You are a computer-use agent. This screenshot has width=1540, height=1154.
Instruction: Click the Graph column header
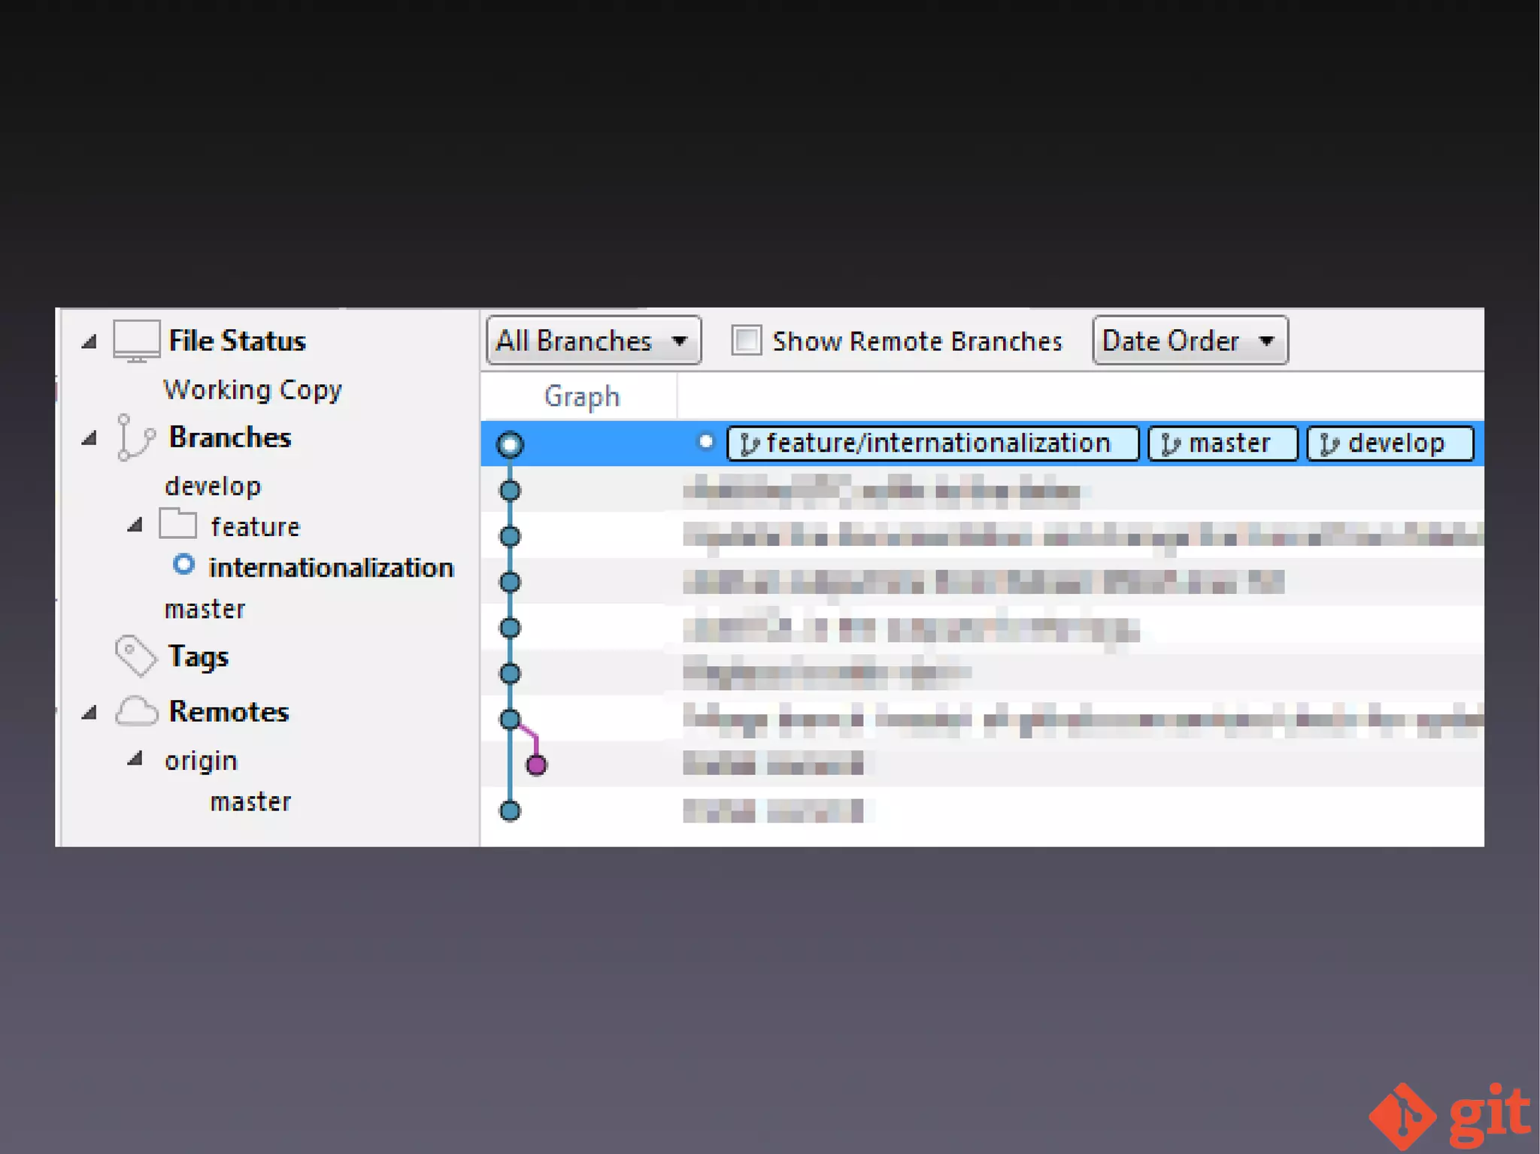[581, 396]
